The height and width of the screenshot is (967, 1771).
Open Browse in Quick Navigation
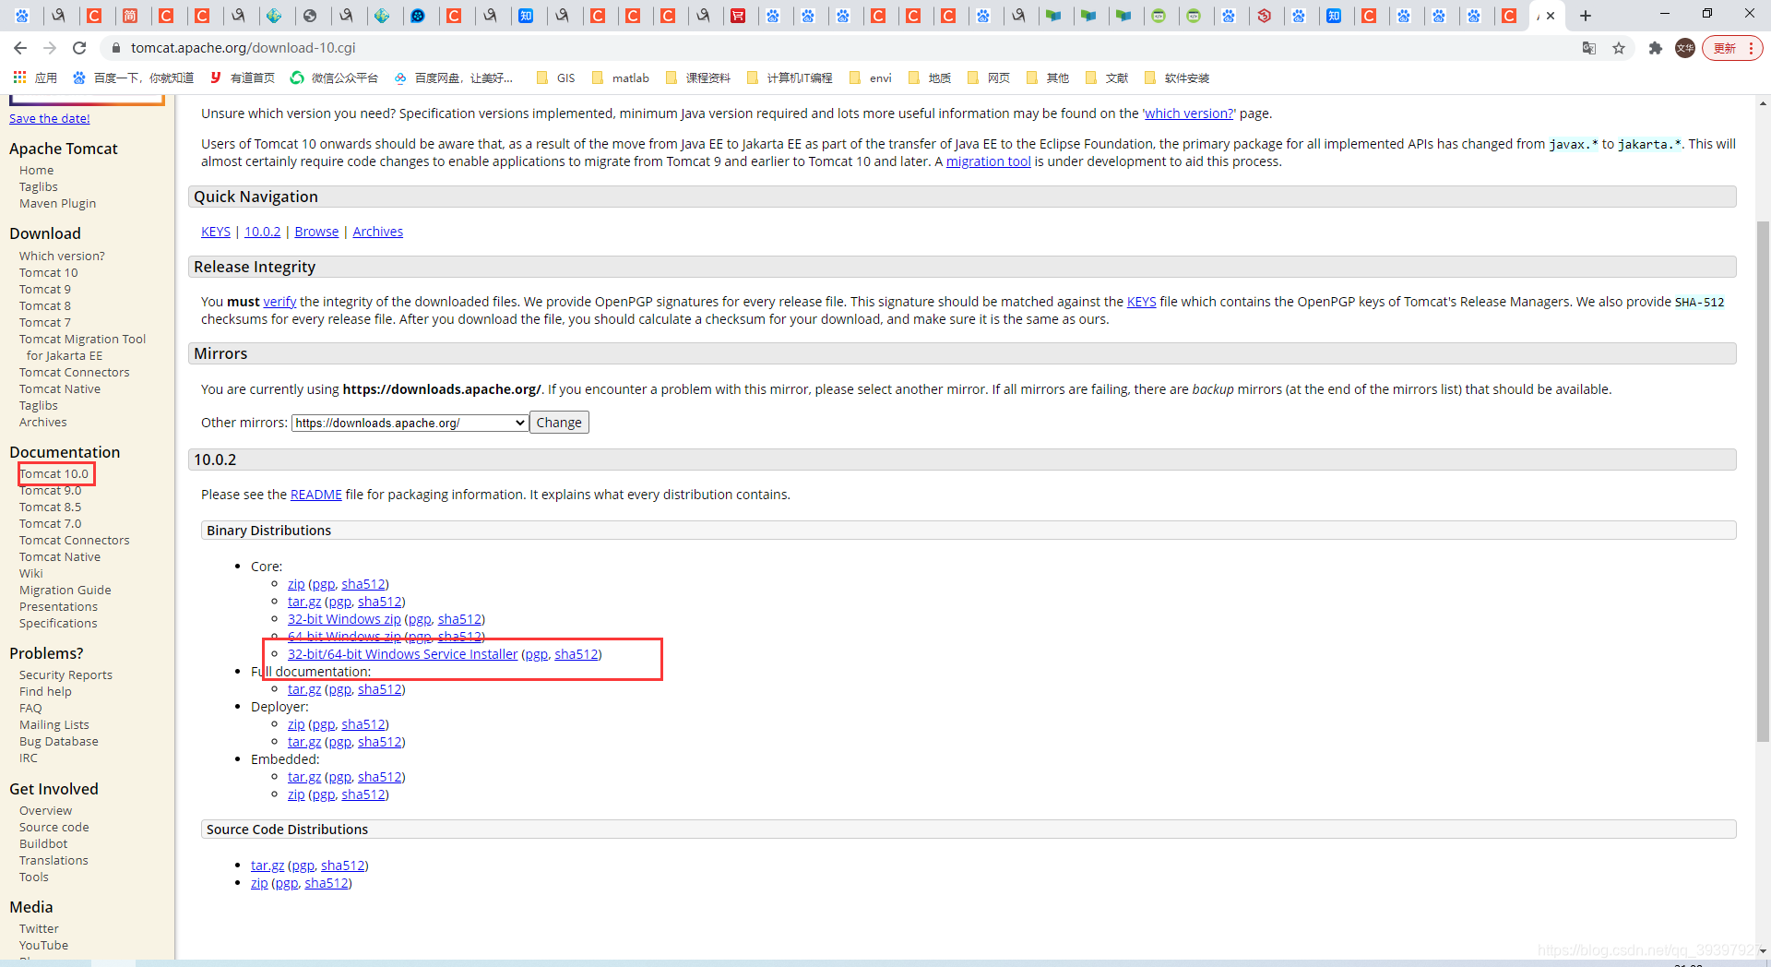click(x=316, y=232)
